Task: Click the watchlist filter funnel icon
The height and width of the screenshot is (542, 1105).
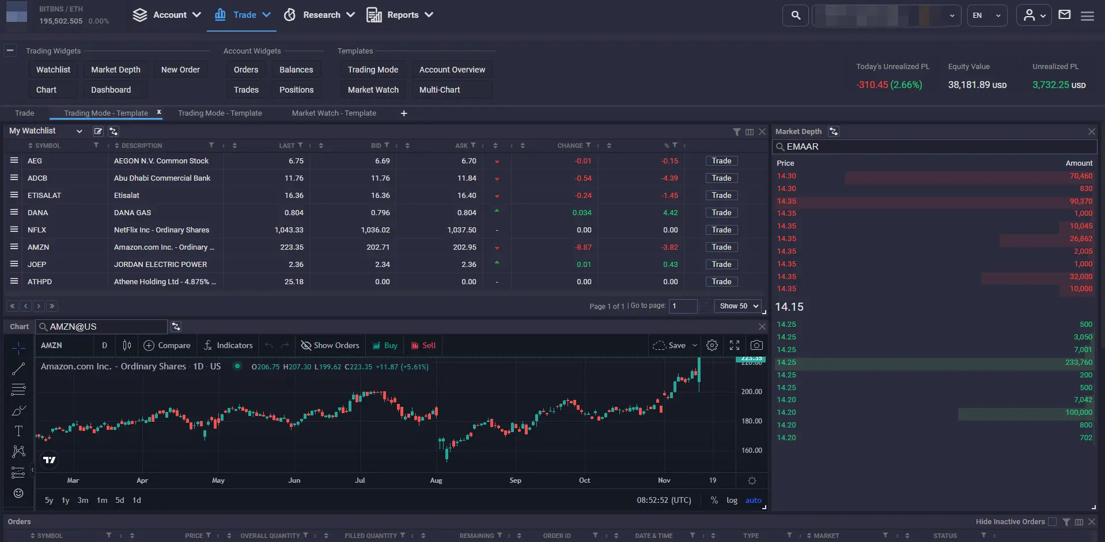Action: 736,132
